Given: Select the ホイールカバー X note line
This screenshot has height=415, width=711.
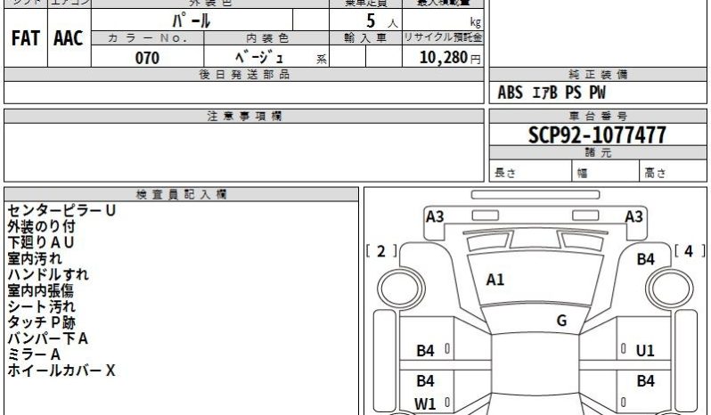Looking at the screenshot, I should [x=61, y=370].
